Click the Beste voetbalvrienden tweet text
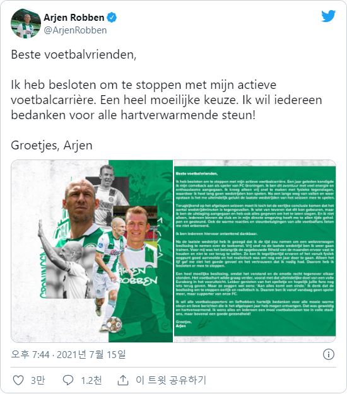347x394 pixels. point(74,54)
